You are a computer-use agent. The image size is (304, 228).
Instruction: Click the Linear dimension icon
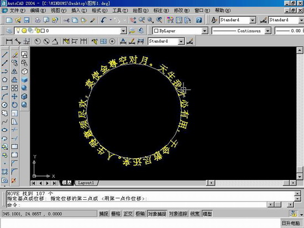[9, 41]
